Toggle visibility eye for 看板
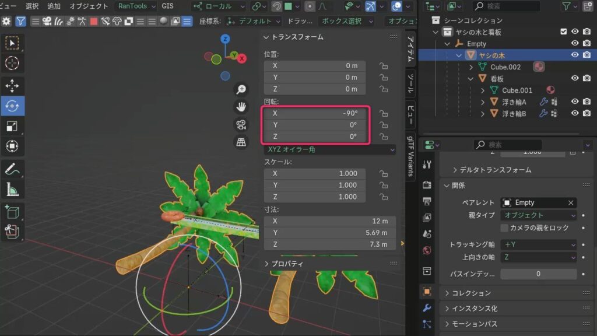Viewport: 597px width, 336px height. pos(575,79)
